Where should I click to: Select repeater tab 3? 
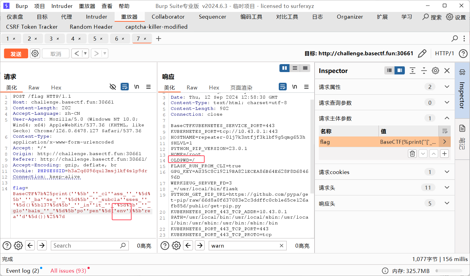(51, 39)
